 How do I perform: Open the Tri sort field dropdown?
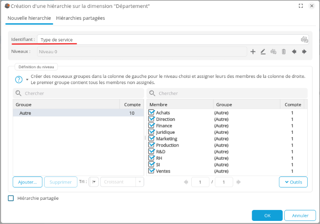(x=94, y=182)
